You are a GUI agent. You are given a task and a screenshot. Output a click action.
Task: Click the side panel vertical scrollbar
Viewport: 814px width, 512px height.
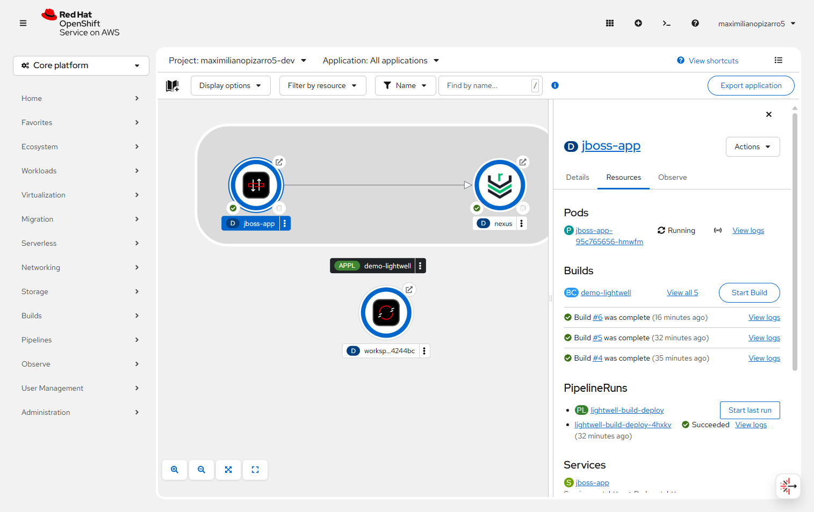pyautogui.click(x=795, y=242)
